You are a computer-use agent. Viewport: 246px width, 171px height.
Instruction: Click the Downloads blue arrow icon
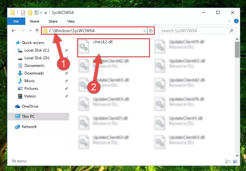(20, 73)
